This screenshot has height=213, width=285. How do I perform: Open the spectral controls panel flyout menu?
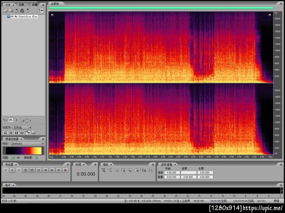43,139
